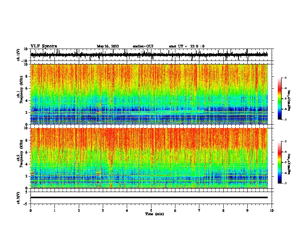Click time axis tick label "2"
The width and height of the screenshot is (306, 236).
[79, 211]
